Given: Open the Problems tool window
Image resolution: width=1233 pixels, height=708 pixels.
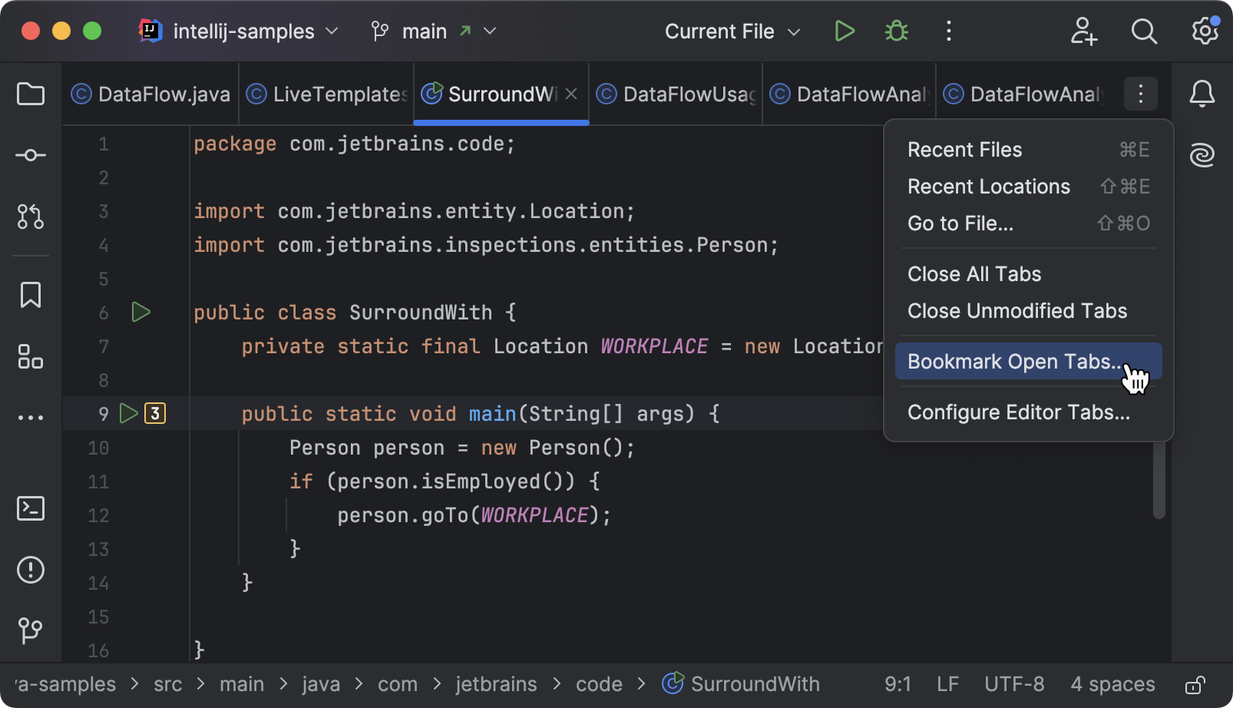Looking at the screenshot, I should click(x=30, y=570).
